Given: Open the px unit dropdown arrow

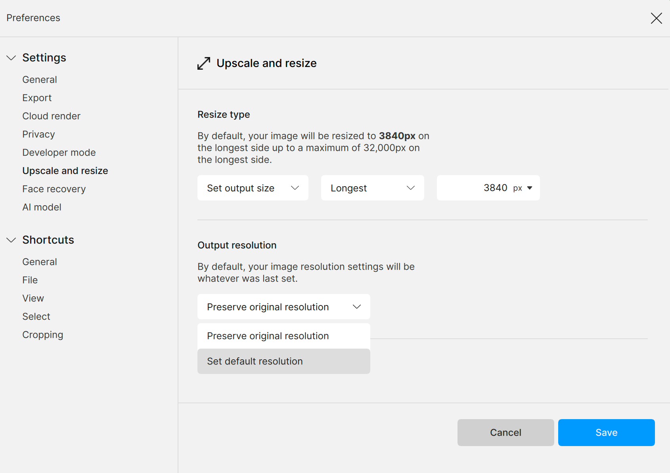Looking at the screenshot, I should 529,188.
